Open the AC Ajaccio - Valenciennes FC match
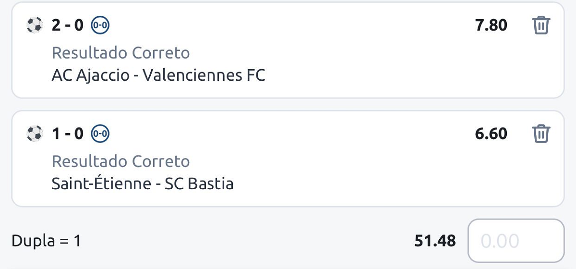Screen dimensions: 576x269 pyautogui.click(x=158, y=75)
